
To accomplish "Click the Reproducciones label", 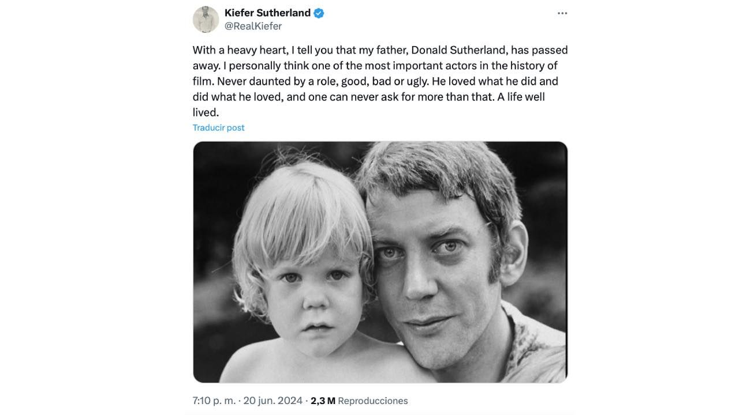I will pos(372,401).
